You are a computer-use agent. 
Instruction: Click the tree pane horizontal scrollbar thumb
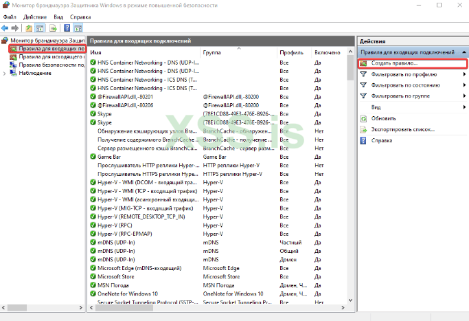pos(17,307)
